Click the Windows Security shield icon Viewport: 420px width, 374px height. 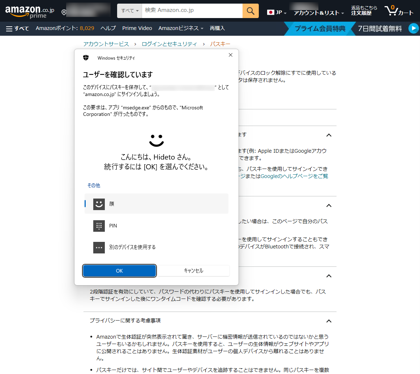pos(86,57)
